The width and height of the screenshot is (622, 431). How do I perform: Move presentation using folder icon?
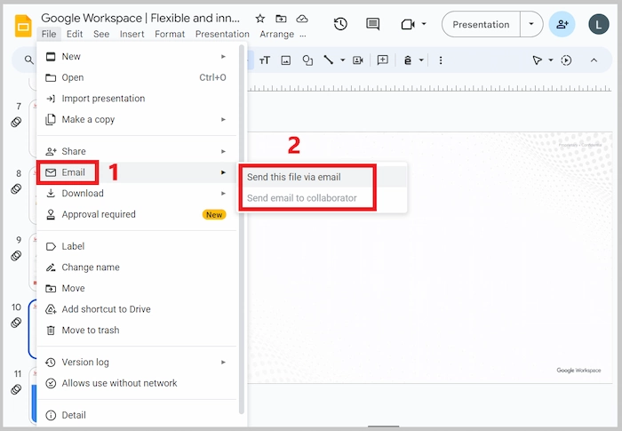(x=281, y=19)
